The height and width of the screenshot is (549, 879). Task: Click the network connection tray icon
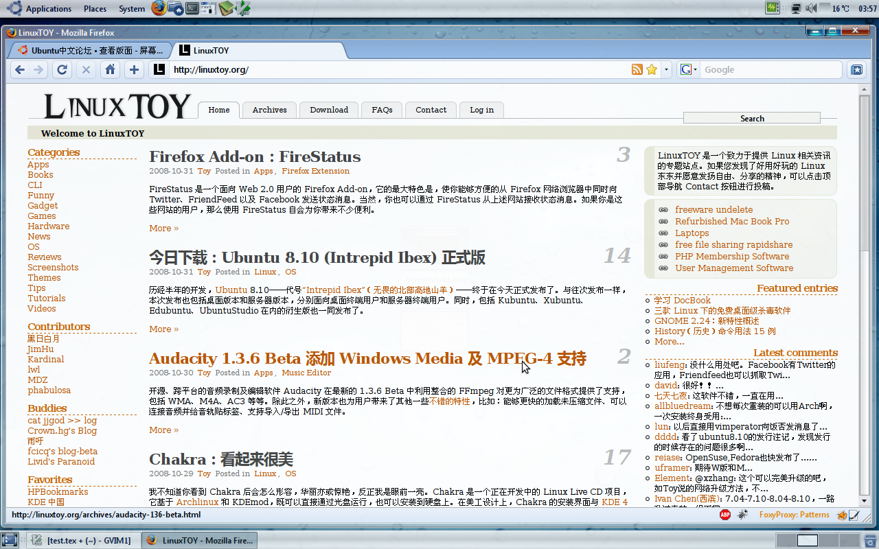point(796,8)
